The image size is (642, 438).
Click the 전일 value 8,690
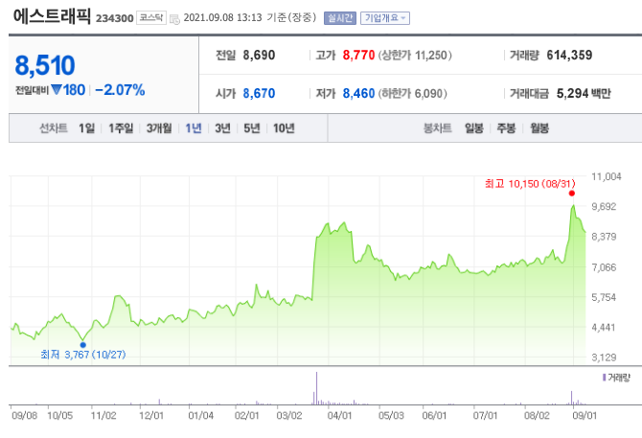(259, 55)
